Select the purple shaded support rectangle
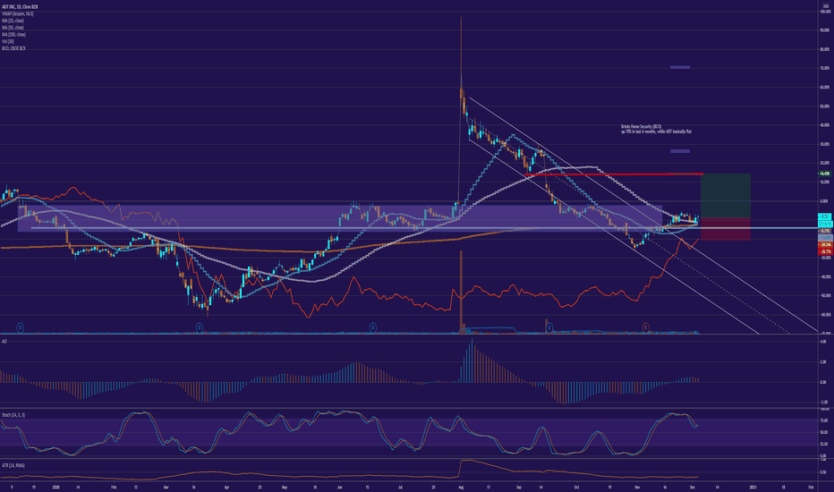 [x=340, y=218]
